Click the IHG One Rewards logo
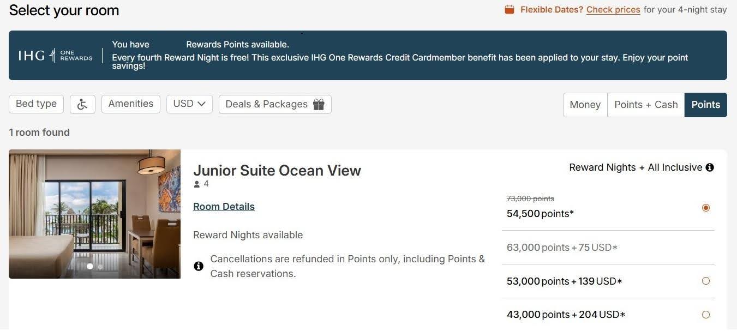The width and height of the screenshot is (737, 331). tap(55, 56)
